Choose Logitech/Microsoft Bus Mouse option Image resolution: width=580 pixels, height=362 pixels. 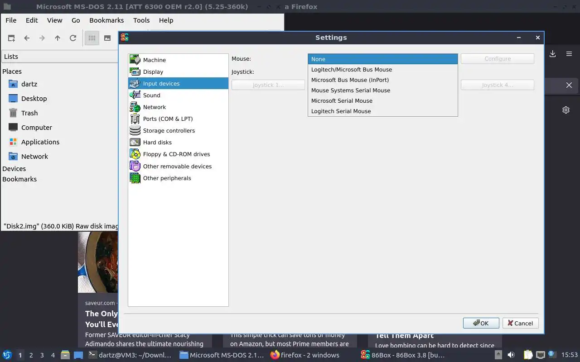383,69
